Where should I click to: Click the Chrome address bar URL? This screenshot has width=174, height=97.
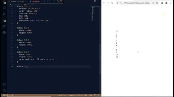coord(137,3)
